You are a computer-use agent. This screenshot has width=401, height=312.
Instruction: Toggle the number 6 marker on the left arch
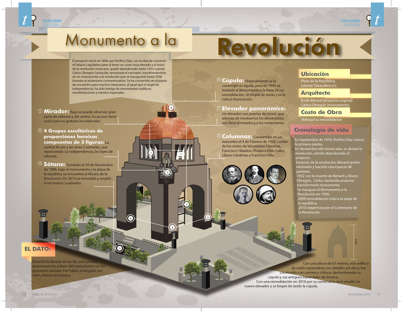tap(131, 218)
